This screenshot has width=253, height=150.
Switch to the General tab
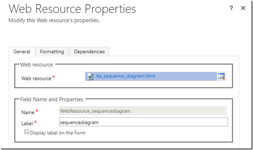tap(22, 52)
